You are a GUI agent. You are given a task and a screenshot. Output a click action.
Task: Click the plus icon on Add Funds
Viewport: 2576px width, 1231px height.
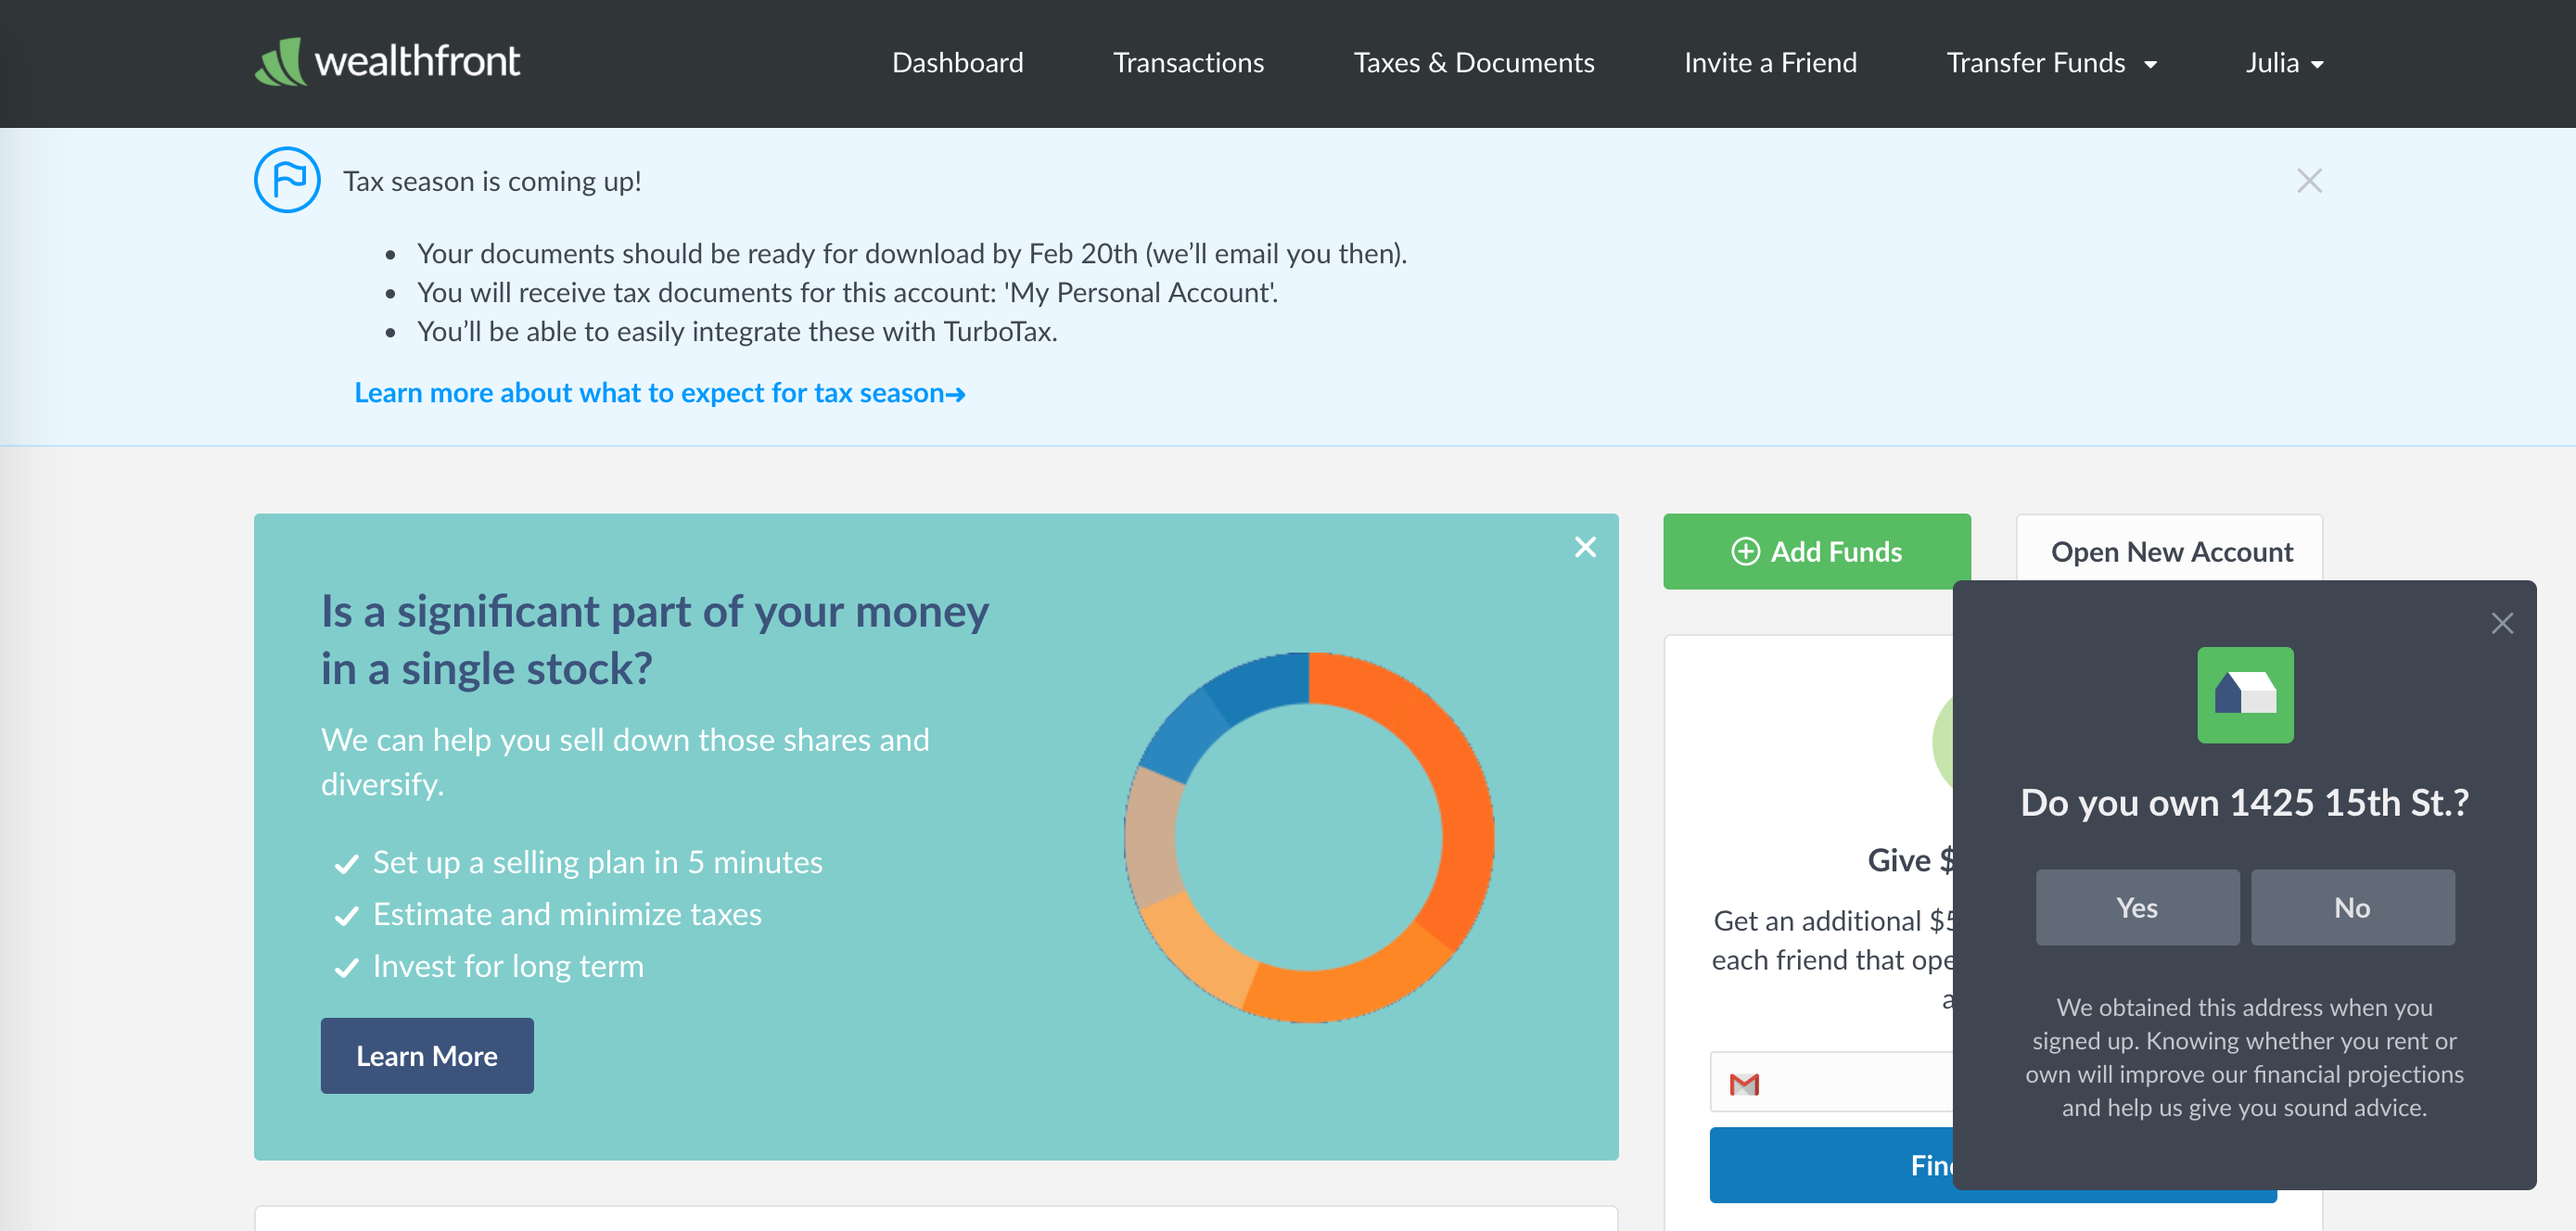(x=1745, y=552)
